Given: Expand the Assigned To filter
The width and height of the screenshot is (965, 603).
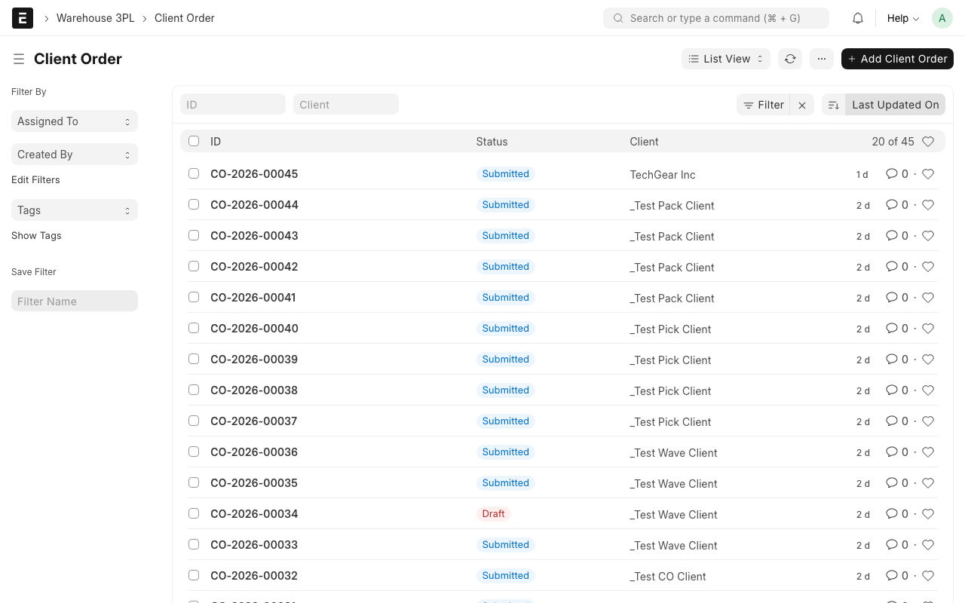Looking at the screenshot, I should (74, 121).
